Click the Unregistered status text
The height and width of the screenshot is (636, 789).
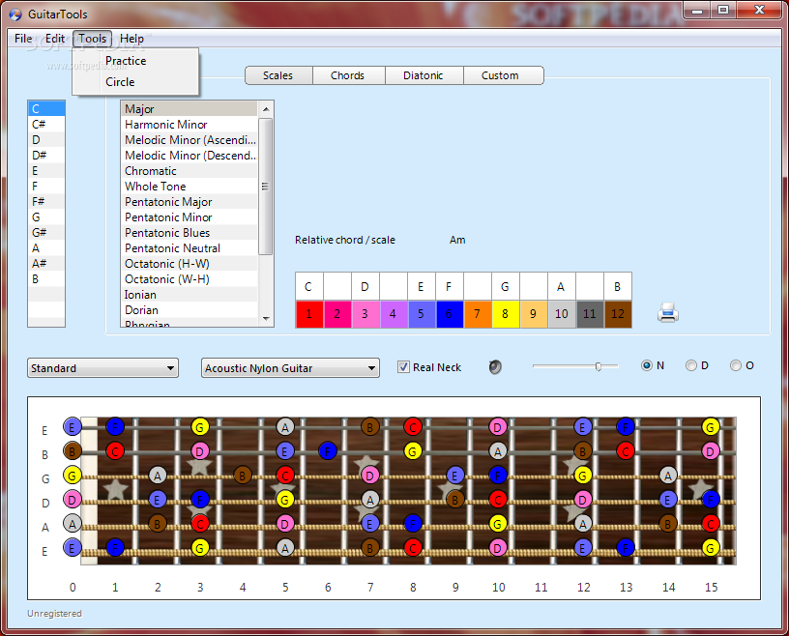click(x=54, y=614)
